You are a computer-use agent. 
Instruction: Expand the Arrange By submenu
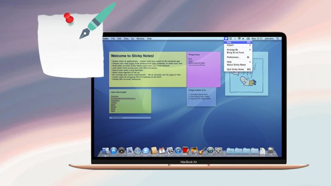point(238,50)
